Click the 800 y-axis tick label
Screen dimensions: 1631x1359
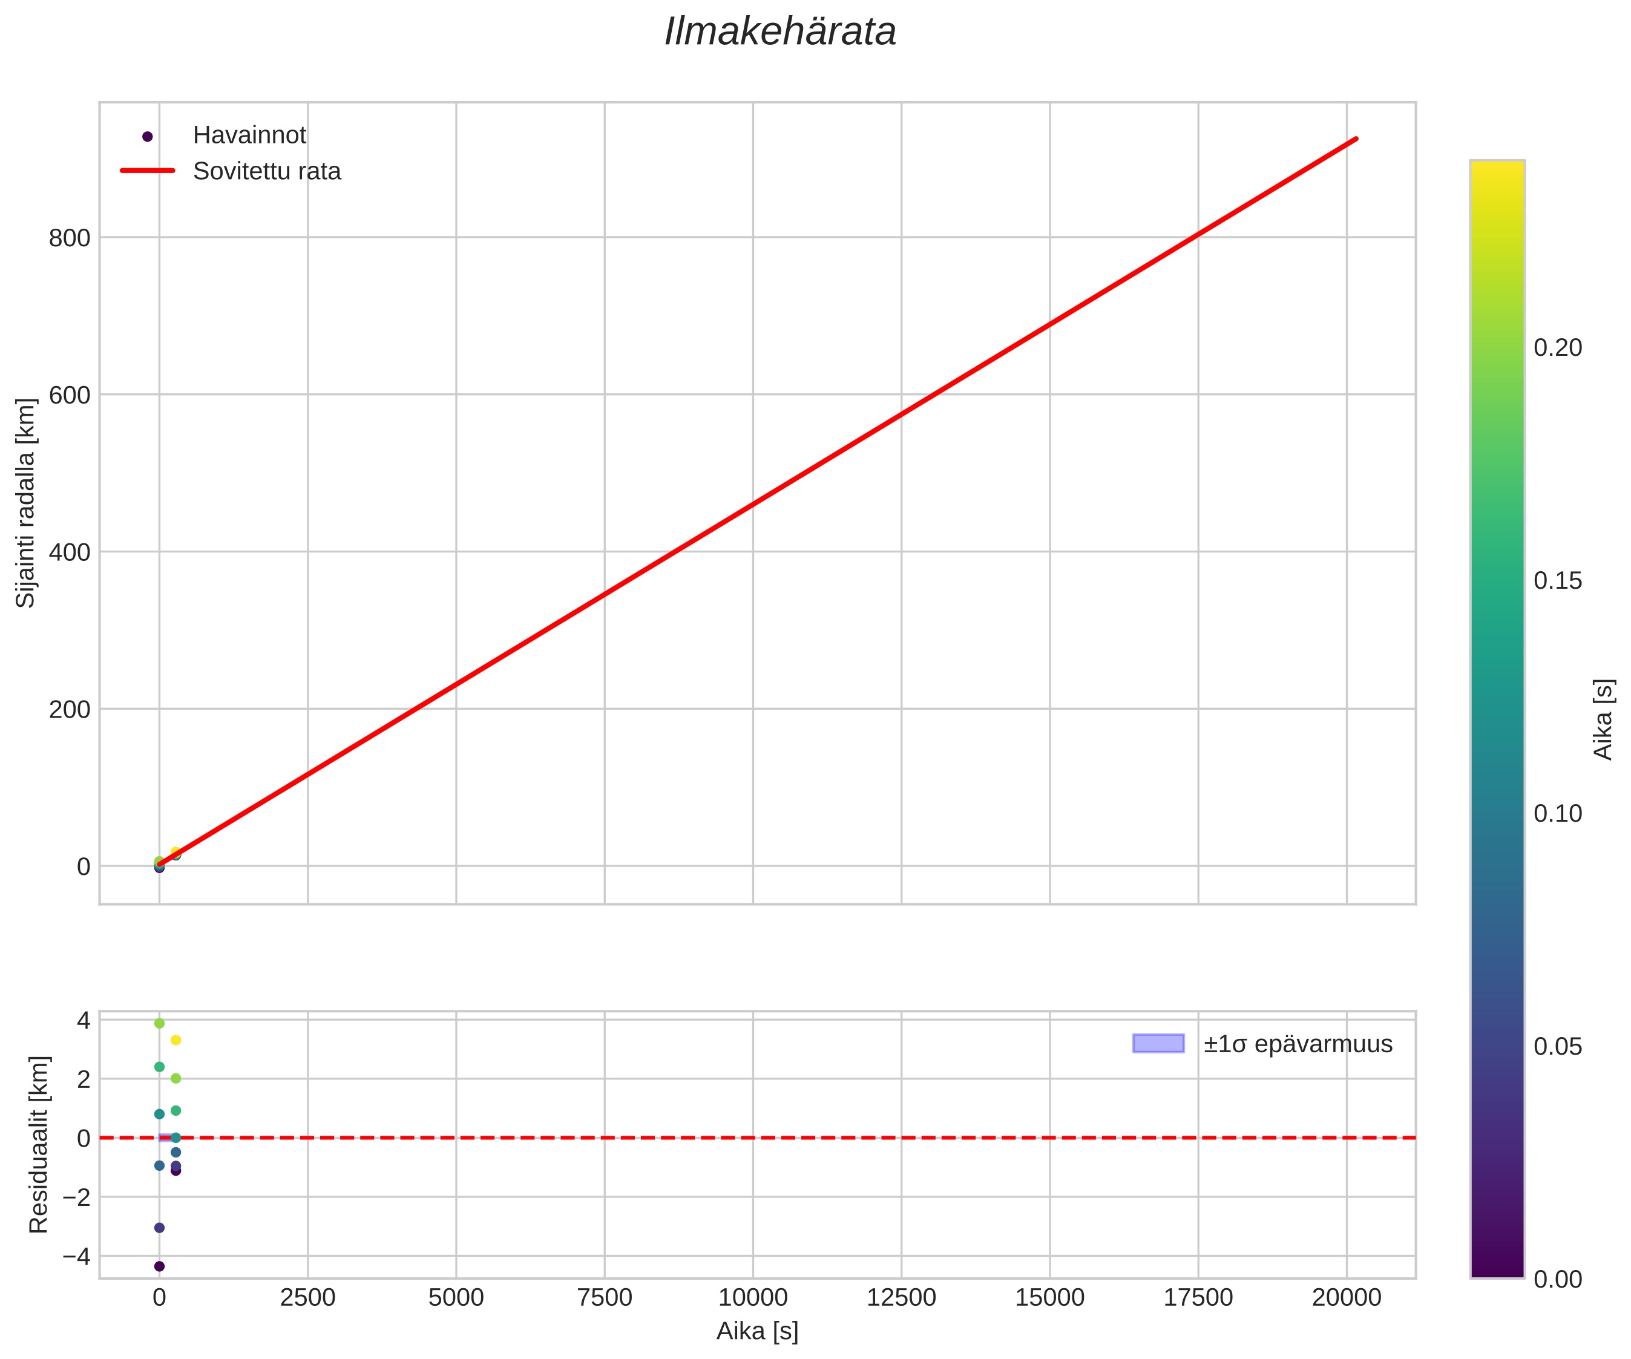69,238
